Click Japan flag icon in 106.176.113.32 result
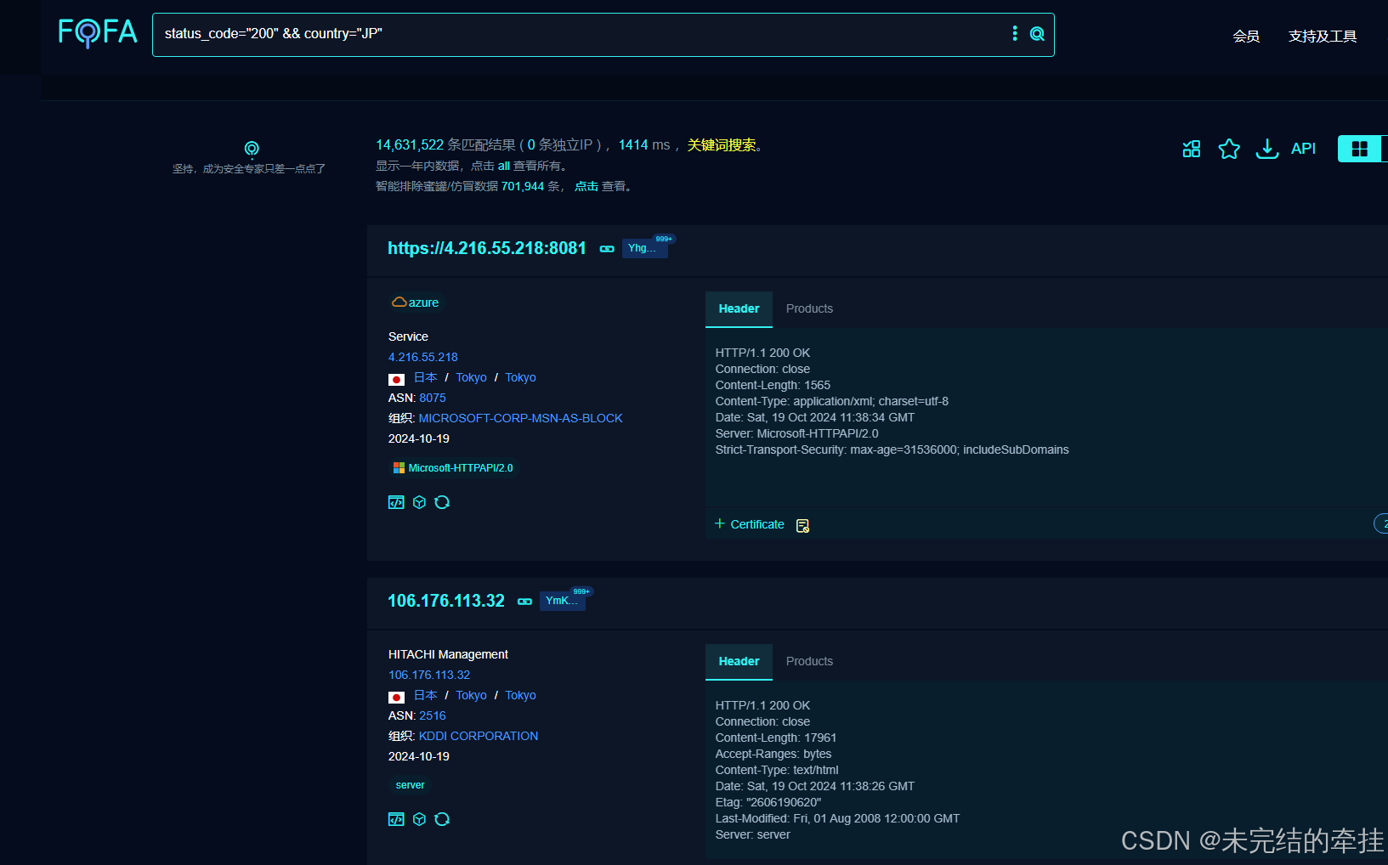This screenshot has height=865, width=1388. point(396,697)
